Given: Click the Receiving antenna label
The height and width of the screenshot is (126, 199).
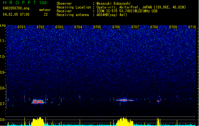Looking at the screenshot, I should (x=73, y=15).
